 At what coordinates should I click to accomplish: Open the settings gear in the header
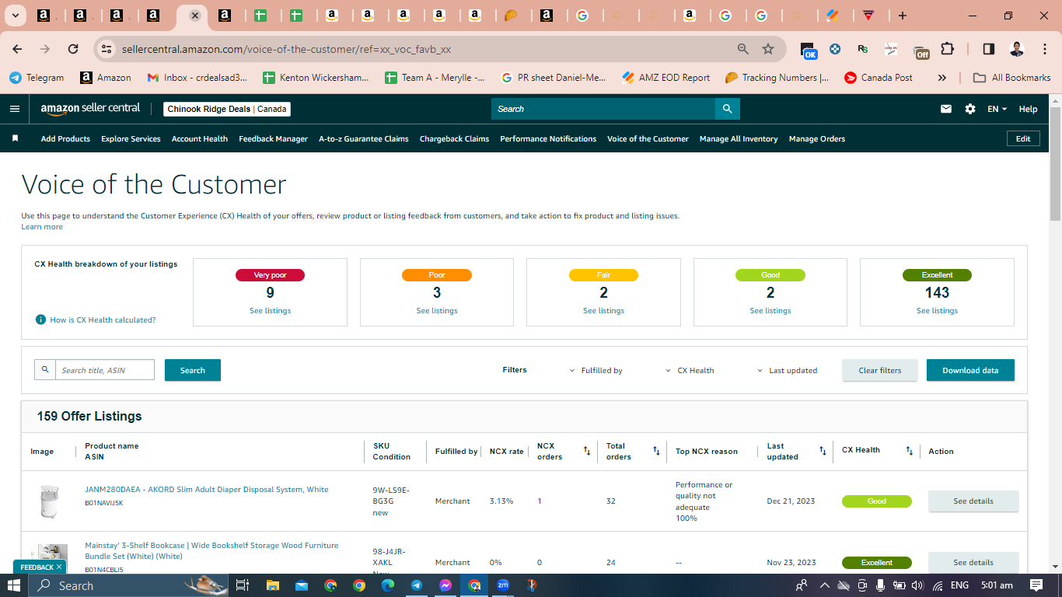coord(970,109)
